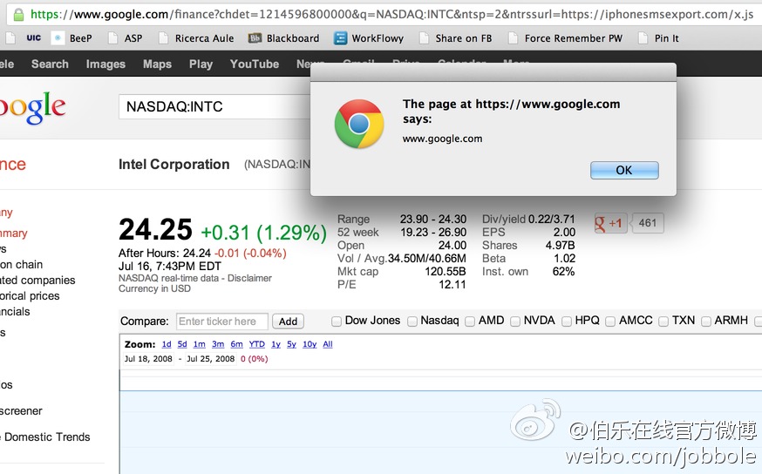This screenshot has width=762, height=474.
Task: Click the Add button next to Compare
Action: (288, 321)
